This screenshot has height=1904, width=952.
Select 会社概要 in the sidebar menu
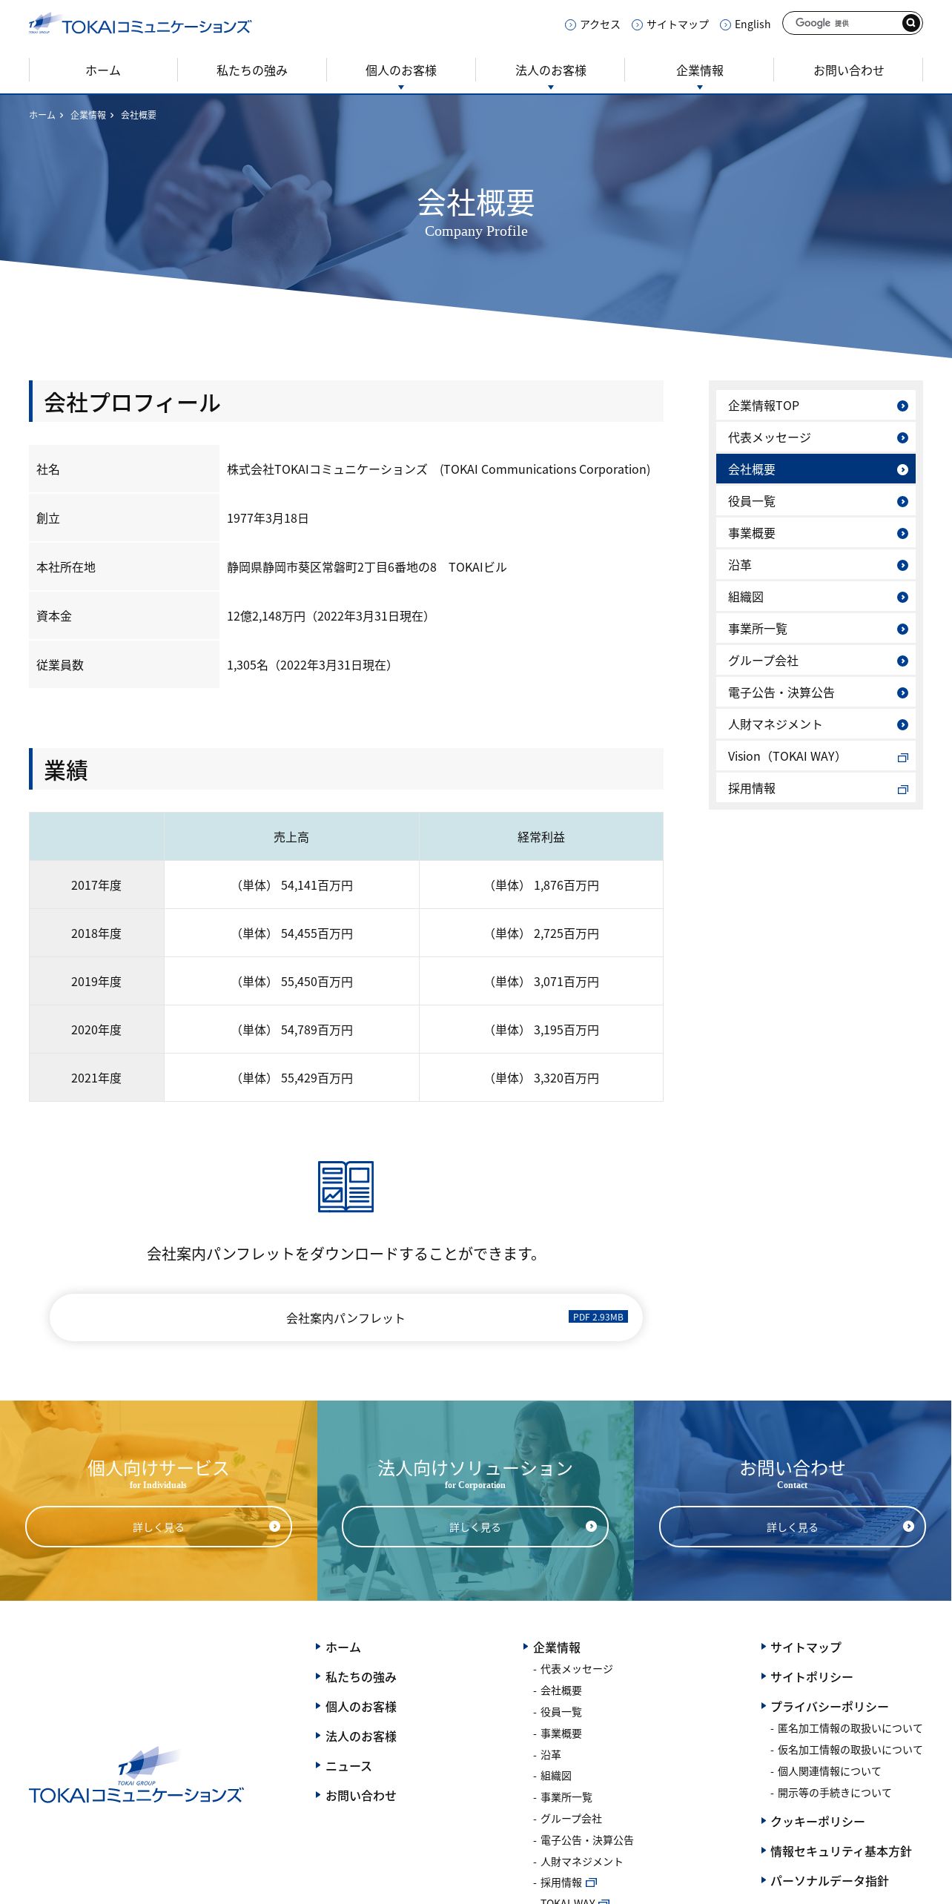816,469
